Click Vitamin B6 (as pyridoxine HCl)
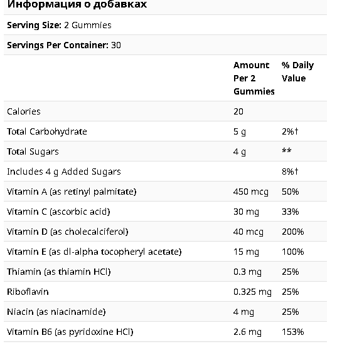This screenshot has height=343, width=342. pyautogui.click(x=70, y=332)
